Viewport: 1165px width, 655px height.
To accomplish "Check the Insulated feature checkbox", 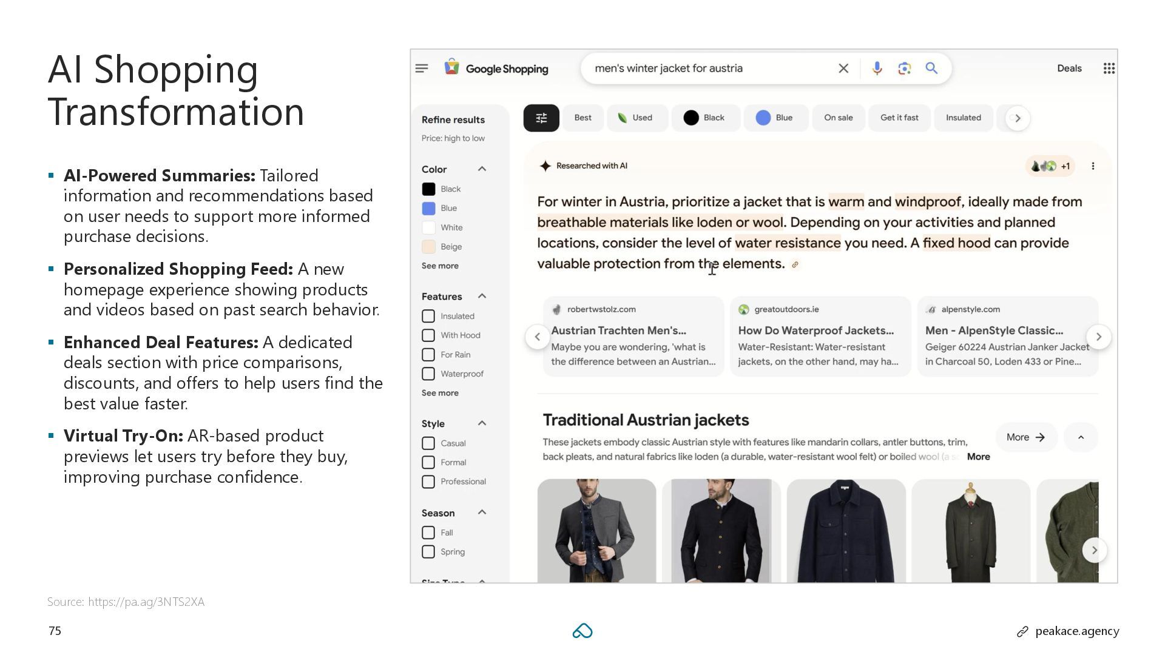I will tap(428, 316).
